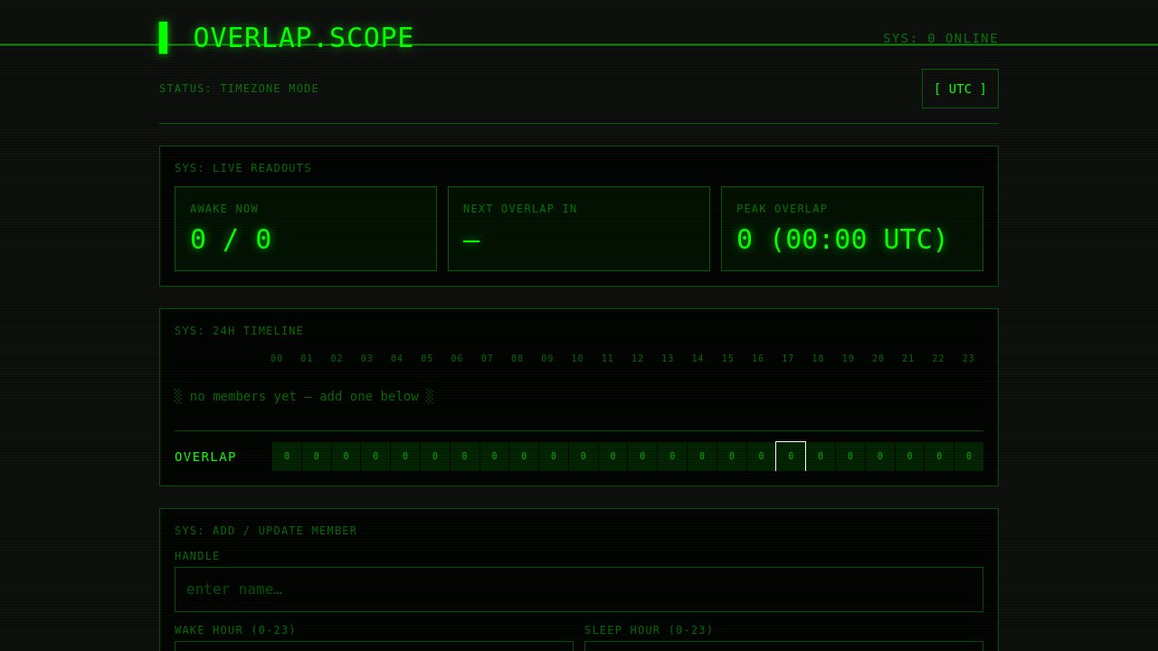Select the overlap cell under hour 20

pos(879,457)
